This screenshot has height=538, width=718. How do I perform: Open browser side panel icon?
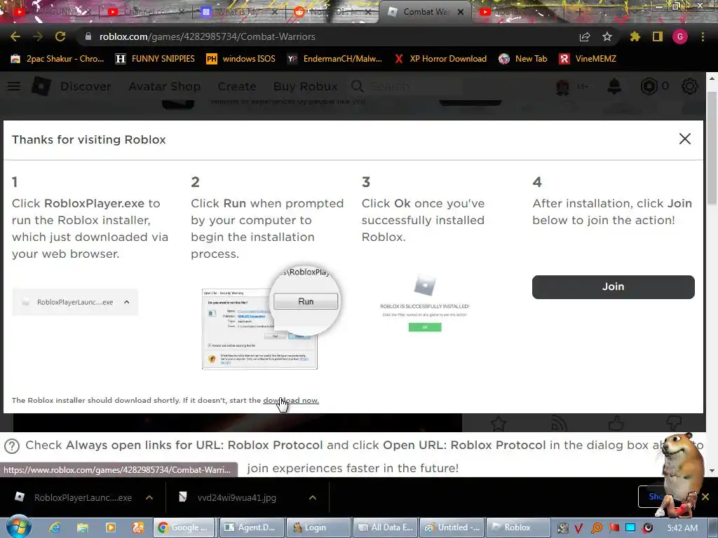tap(657, 36)
